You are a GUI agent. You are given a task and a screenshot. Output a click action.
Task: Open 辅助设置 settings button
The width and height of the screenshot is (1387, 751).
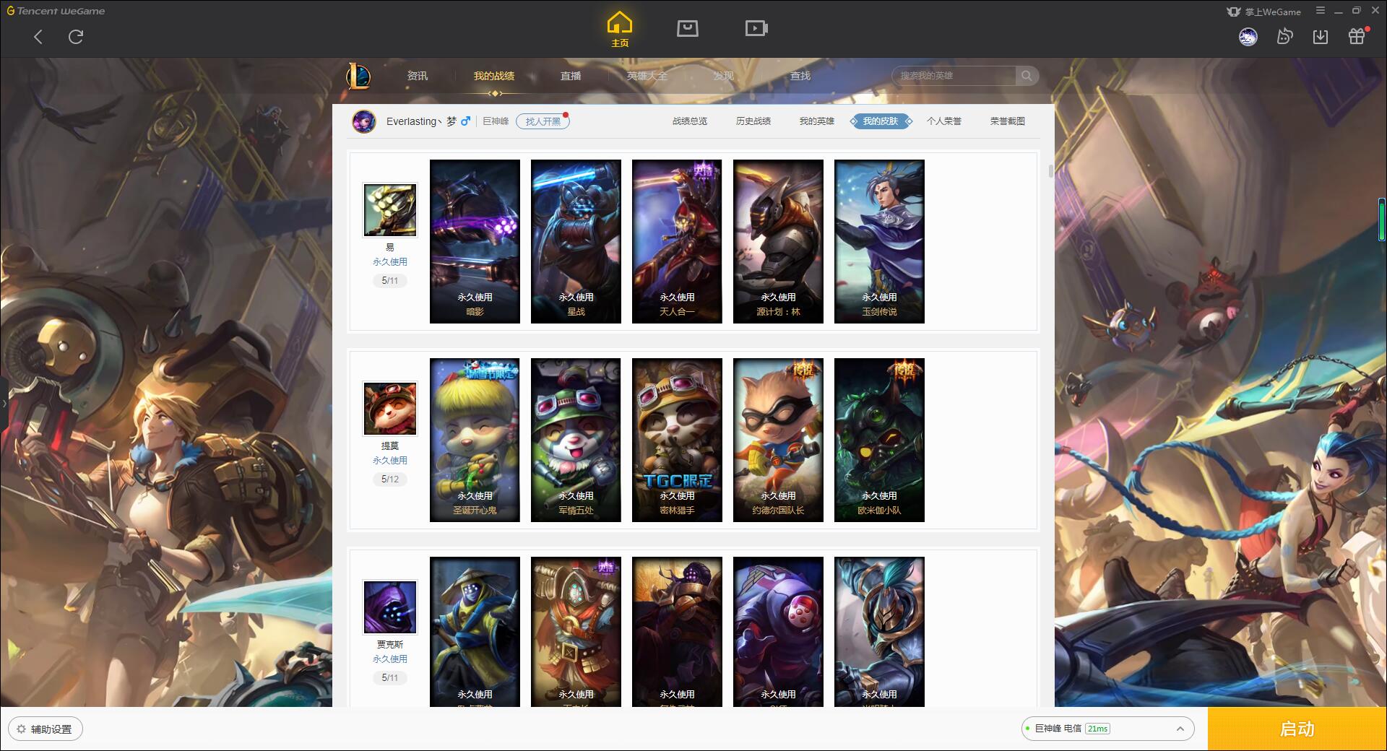tap(46, 729)
